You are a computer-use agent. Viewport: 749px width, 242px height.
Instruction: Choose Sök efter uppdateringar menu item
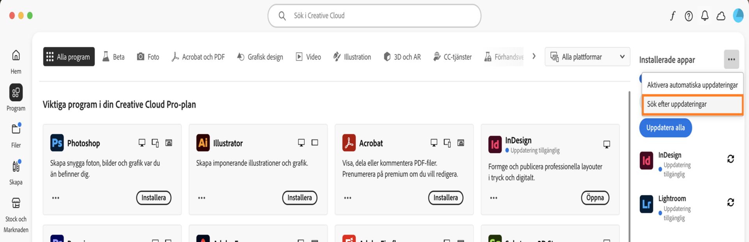point(692,104)
